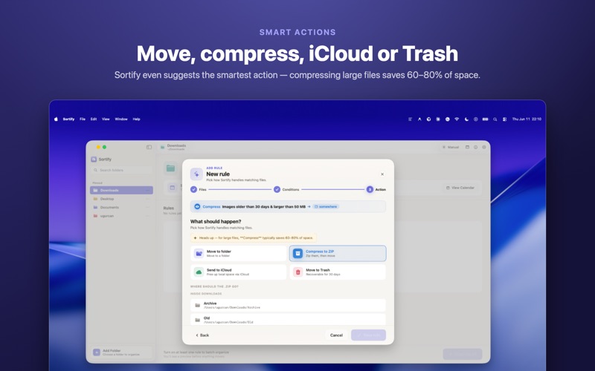
Task: Click the Wi-Fi status icon
Action: 457,119
